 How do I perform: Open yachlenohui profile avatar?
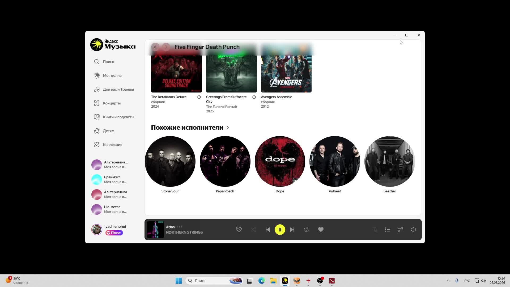pyautogui.click(x=97, y=230)
